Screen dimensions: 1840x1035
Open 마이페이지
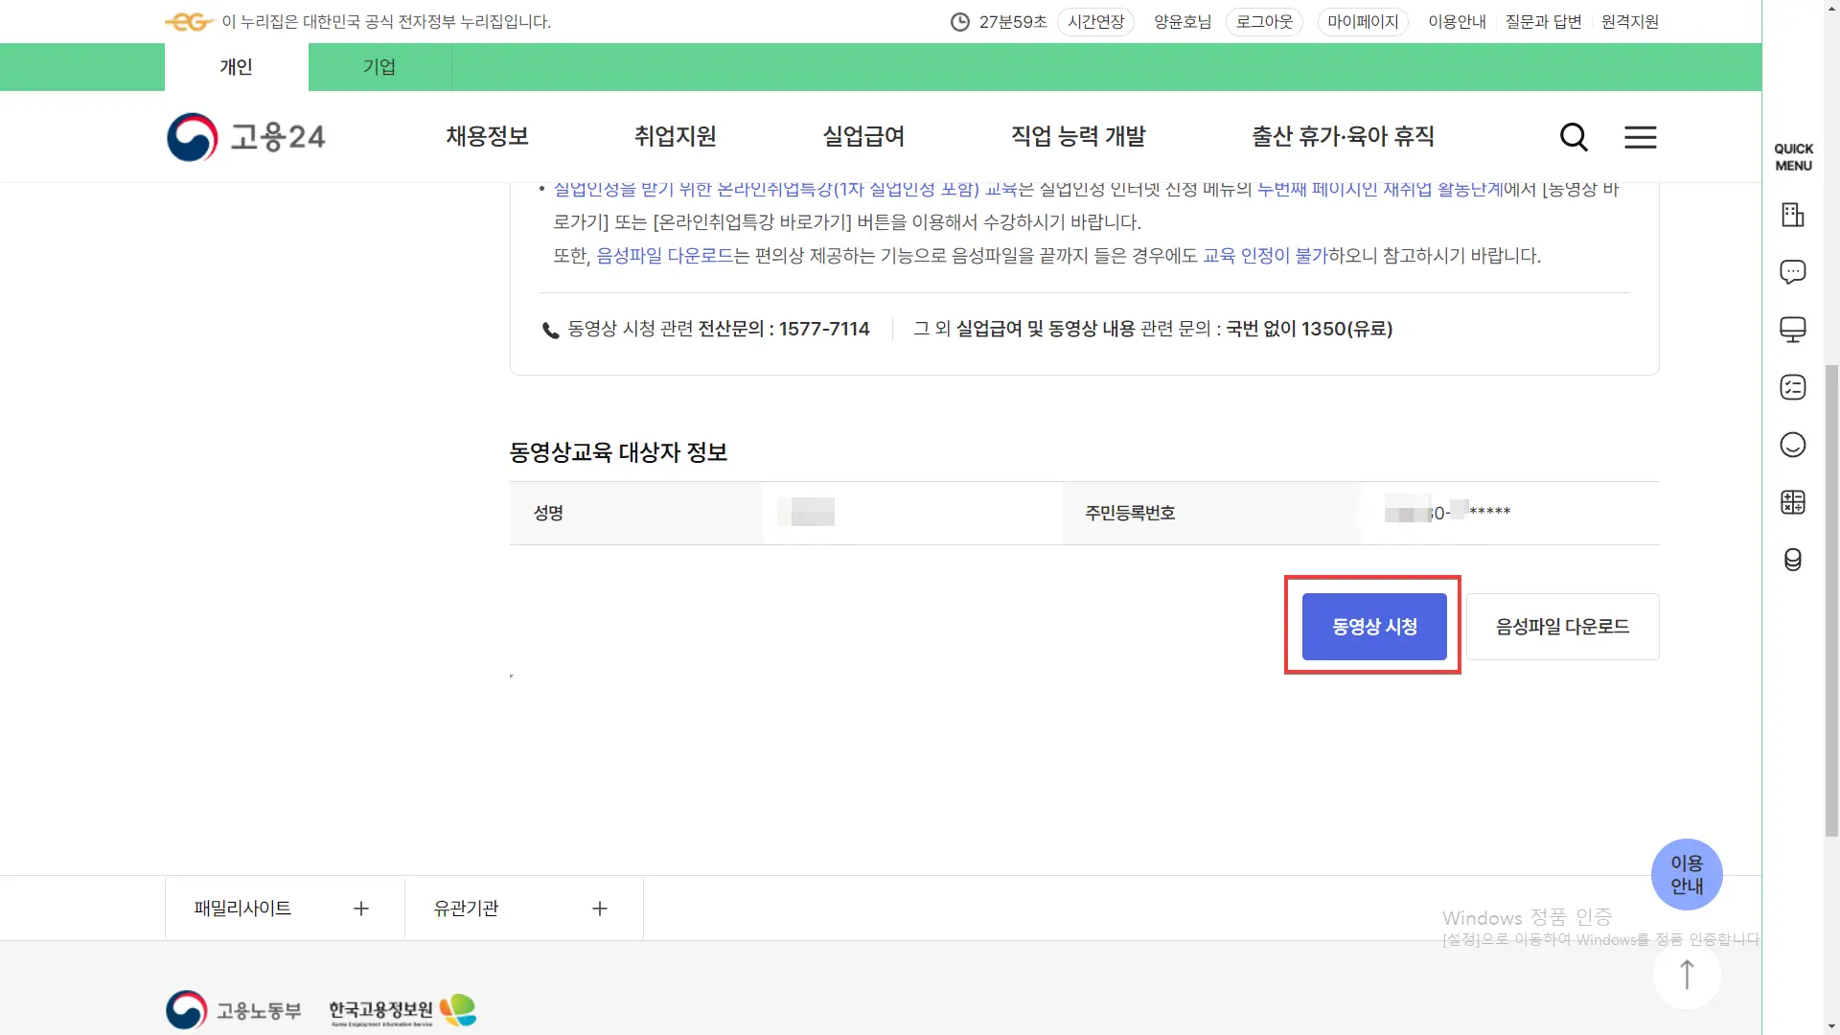pos(1363,22)
